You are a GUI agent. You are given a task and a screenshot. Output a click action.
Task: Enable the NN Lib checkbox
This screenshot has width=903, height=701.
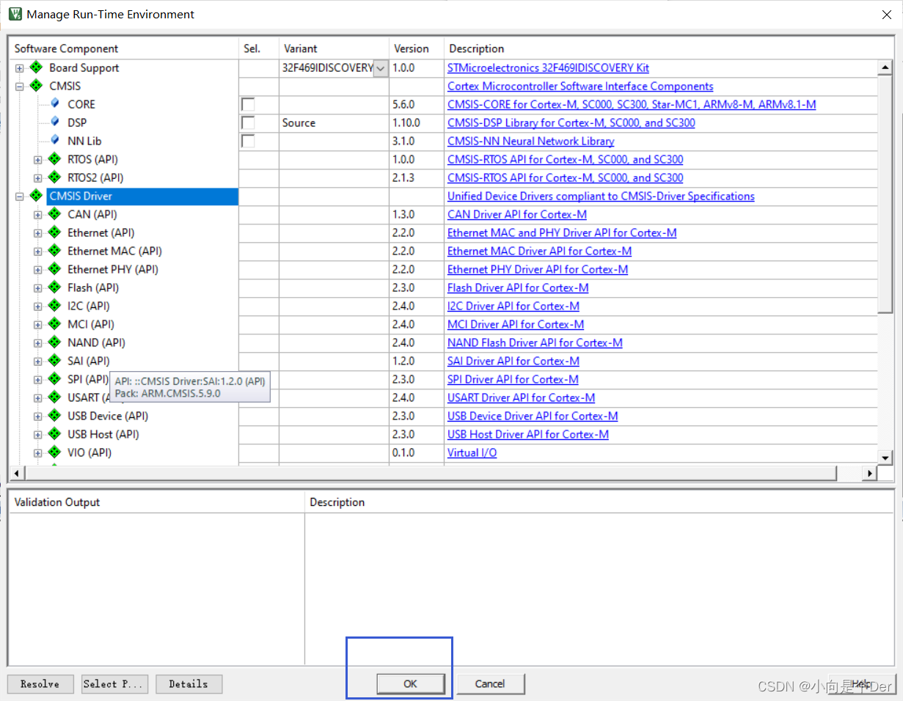(248, 141)
